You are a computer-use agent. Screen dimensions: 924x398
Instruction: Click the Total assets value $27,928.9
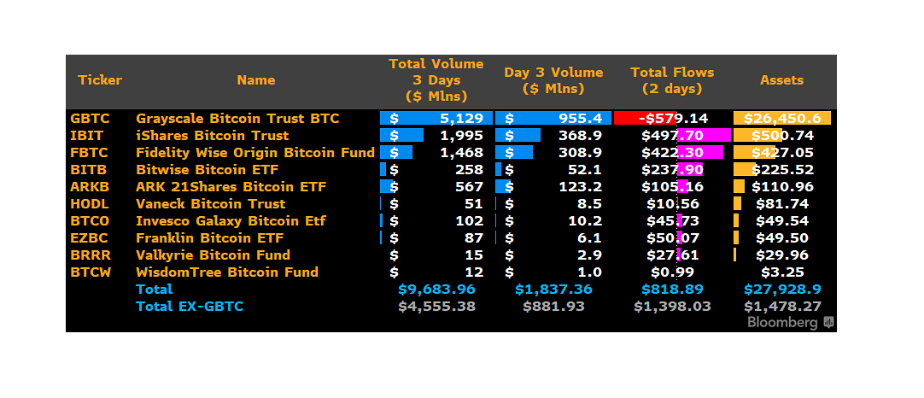click(781, 289)
